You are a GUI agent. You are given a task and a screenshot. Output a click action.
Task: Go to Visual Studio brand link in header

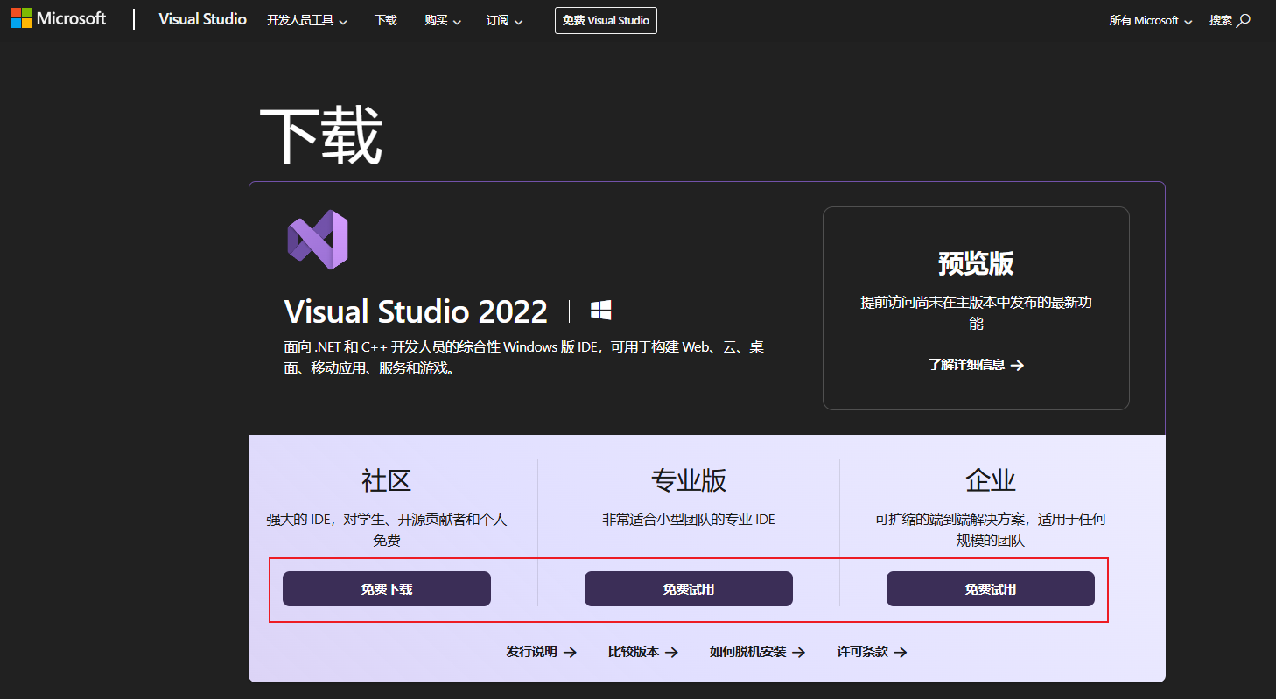(x=202, y=19)
